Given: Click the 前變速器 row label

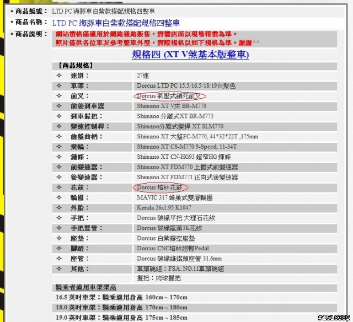Looking at the screenshot, I should [87, 167].
